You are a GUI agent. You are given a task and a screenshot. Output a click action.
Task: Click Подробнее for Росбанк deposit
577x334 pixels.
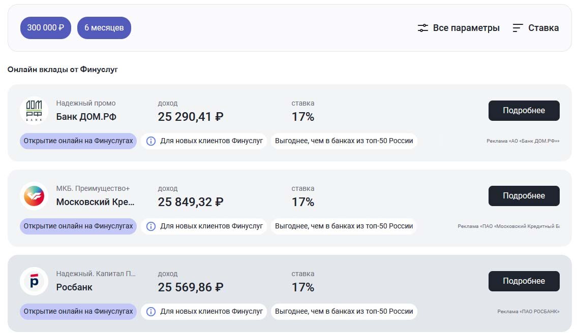pyautogui.click(x=524, y=281)
